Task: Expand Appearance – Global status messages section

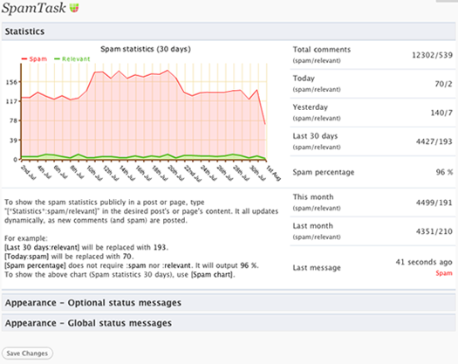Action: click(x=229, y=323)
